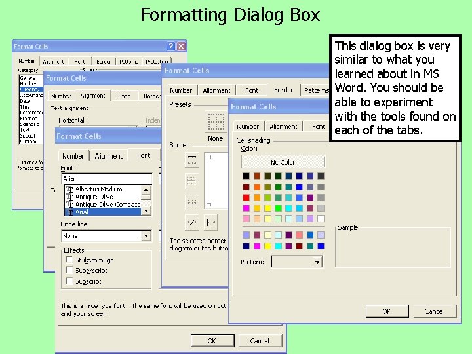Select Time in the Category list
Image resolution: width=472 pixels, height=354 pixels.
tap(31, 107)
